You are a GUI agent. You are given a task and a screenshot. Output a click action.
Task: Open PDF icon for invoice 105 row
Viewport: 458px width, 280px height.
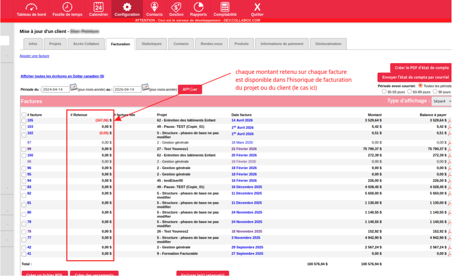(x=449, y=121)
